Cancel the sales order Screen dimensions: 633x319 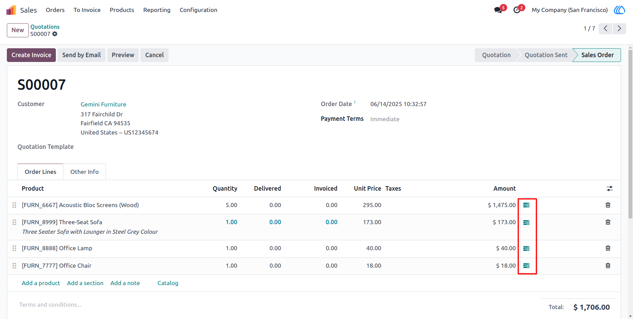click(154, 55)
